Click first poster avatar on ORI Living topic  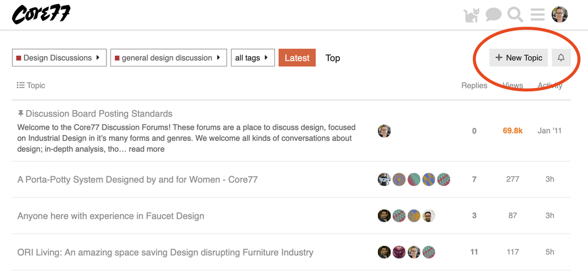point(384,252)
